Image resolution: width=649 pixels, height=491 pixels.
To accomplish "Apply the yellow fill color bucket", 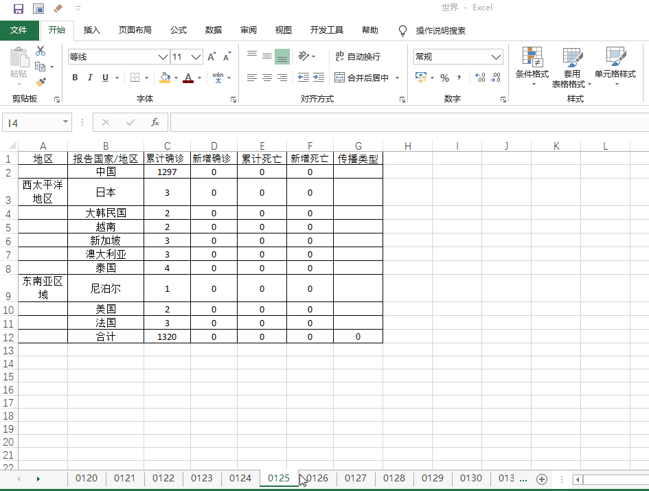I will pyautogui.click(x=164, y=78).
